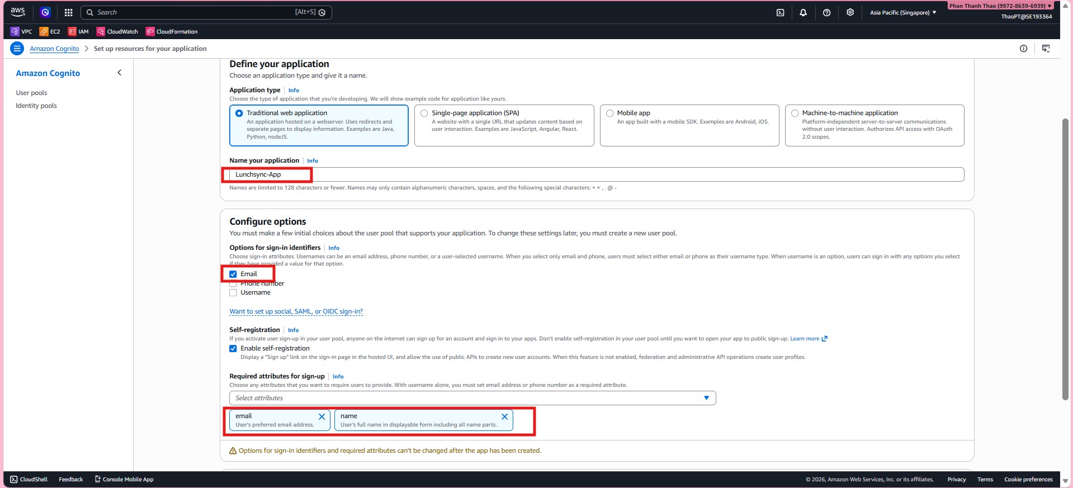Open the AWS services grid menu
The width and height of the screenshot is (1073, 488).
(68, 12)
